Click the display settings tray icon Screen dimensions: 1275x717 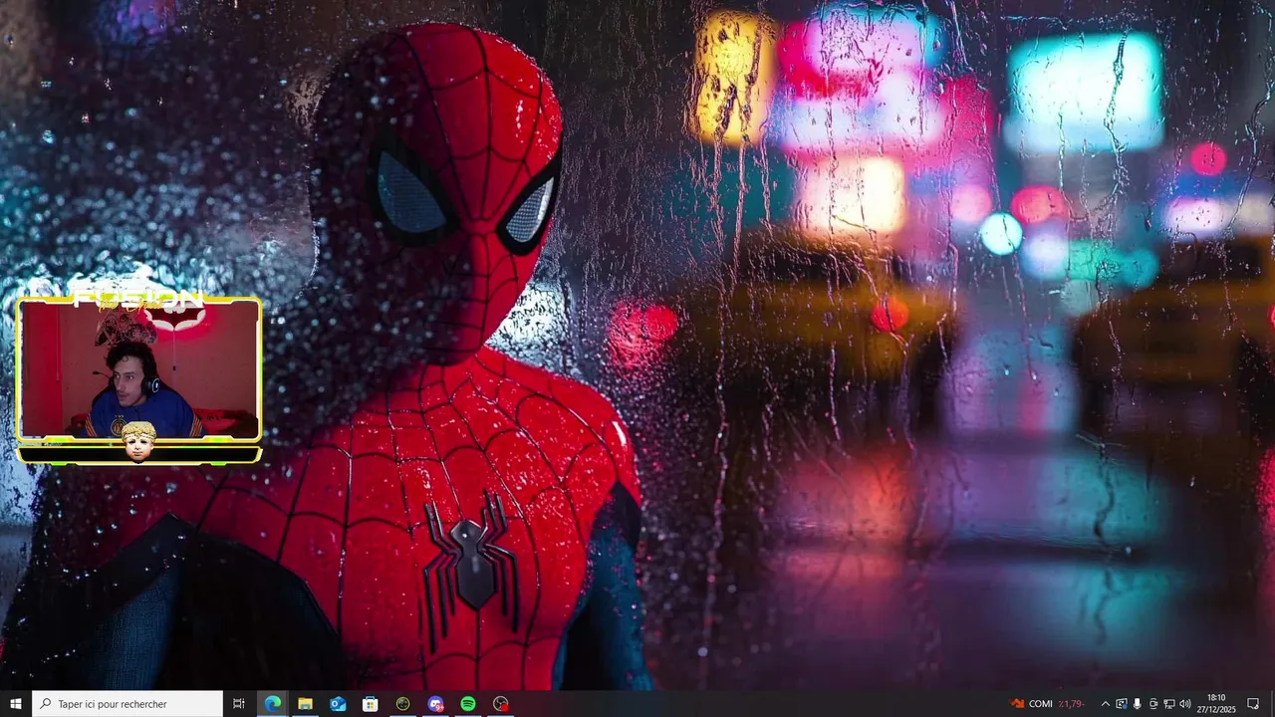[1122, 703]
